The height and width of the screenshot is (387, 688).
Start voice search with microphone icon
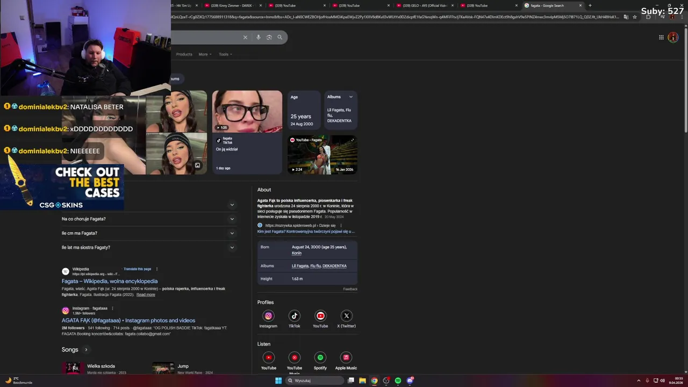[259, 37]
